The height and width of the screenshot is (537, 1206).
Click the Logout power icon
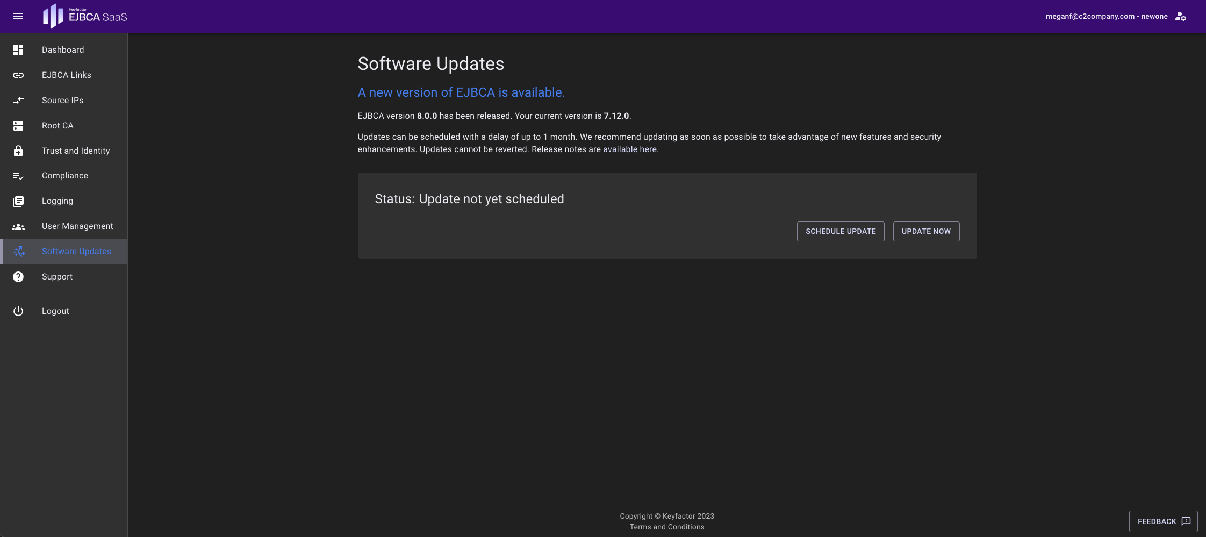pos(18,311)
